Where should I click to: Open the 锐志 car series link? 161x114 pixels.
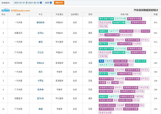(x=41, y=72)
